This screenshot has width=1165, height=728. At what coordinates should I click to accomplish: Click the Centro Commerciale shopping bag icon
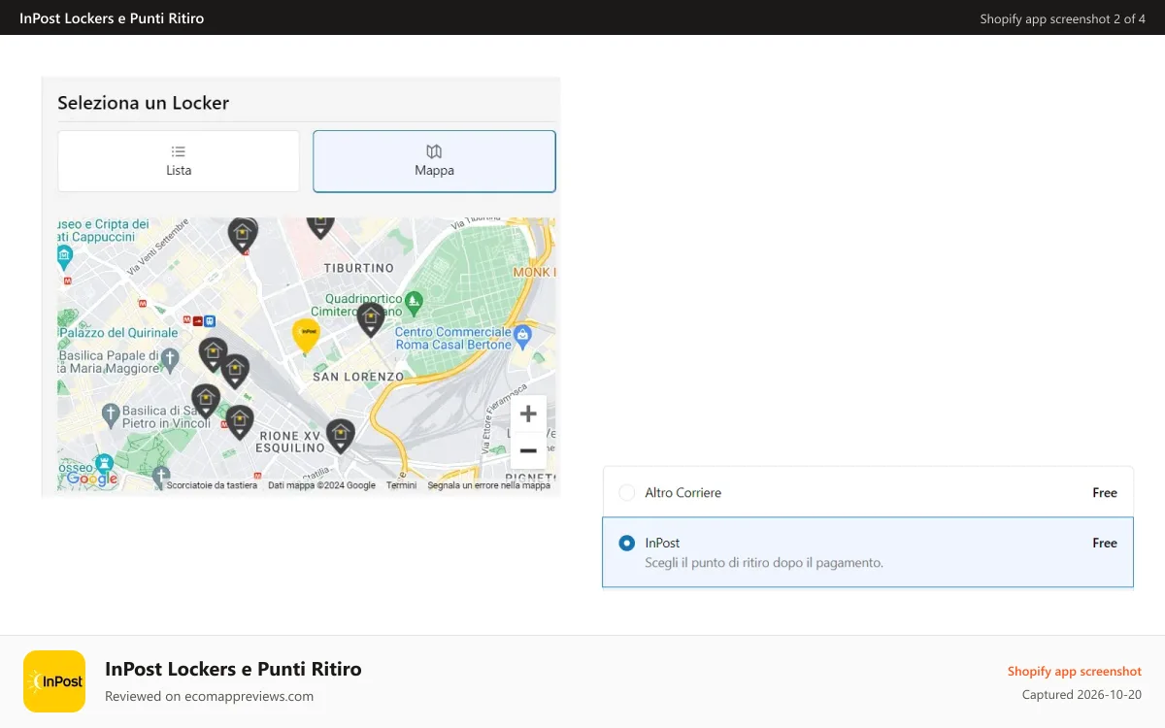tap(523, 335)
